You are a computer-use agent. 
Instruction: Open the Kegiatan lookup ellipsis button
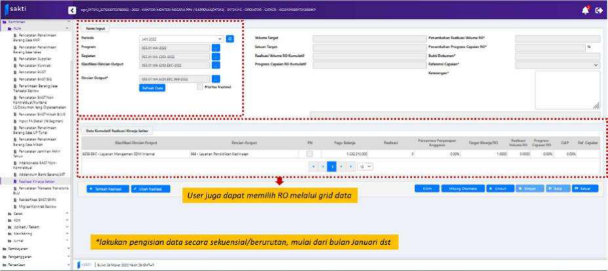pos(216,57)
